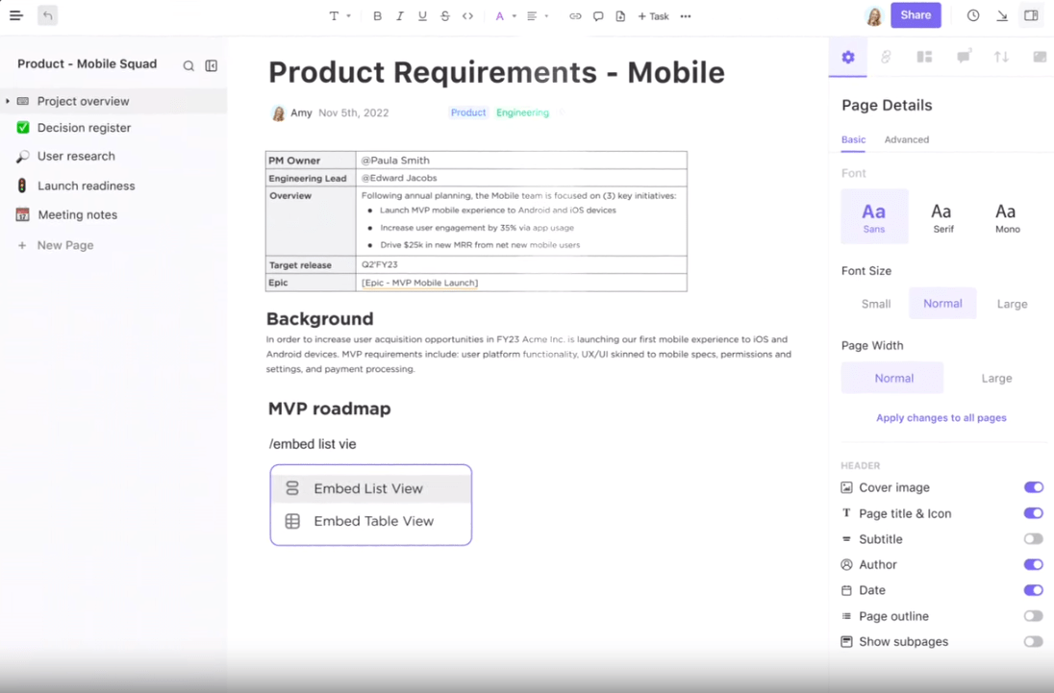Toggle the right sidebar panel icon
The width and height of the screenshot is (1054, 693).
click(1031, 15)
